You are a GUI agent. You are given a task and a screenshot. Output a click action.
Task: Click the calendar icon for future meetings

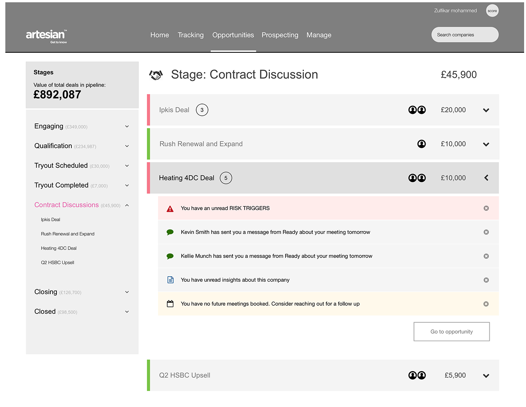170,304
